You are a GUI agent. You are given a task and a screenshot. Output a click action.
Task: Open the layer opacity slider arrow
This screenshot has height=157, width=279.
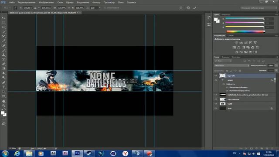[x=276, y=66]
